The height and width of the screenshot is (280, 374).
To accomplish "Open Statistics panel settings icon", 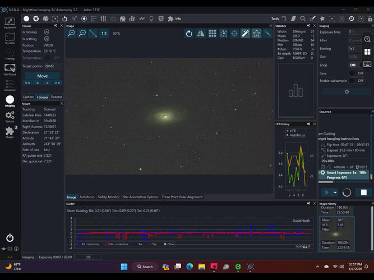I will pyautogui.click(x=308, y=26).
